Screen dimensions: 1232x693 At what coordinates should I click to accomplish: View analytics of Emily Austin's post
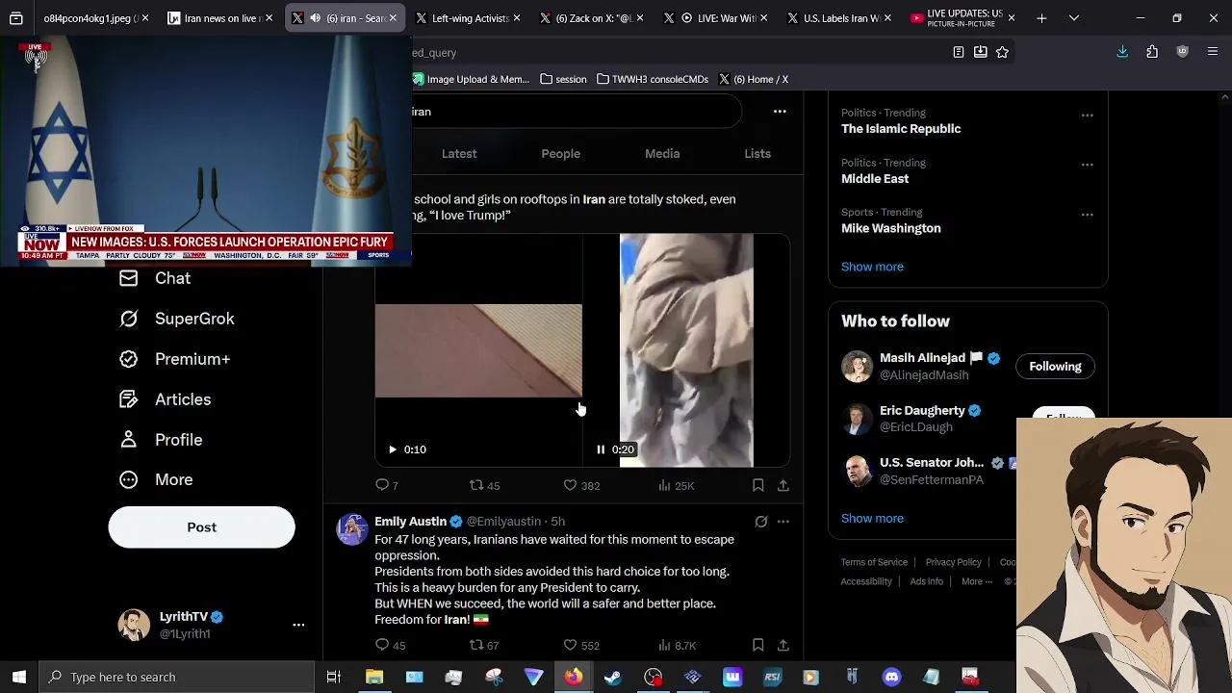677,645
